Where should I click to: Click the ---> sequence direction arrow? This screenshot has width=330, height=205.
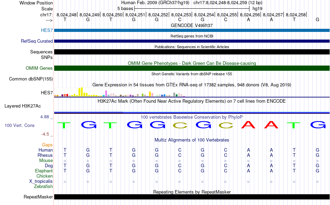click(x=49, y=20)
